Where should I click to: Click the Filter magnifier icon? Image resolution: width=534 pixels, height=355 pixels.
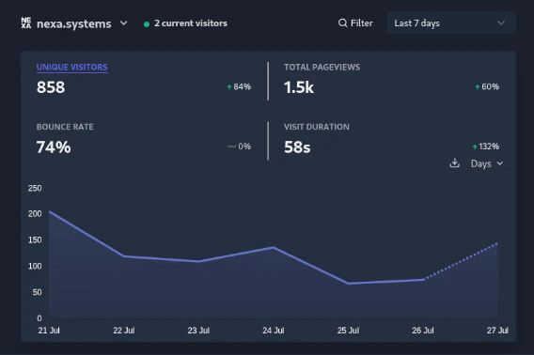tap(342, 23)
